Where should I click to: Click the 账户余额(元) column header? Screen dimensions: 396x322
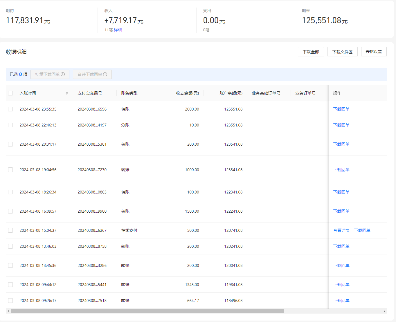[x=231, y=93]
